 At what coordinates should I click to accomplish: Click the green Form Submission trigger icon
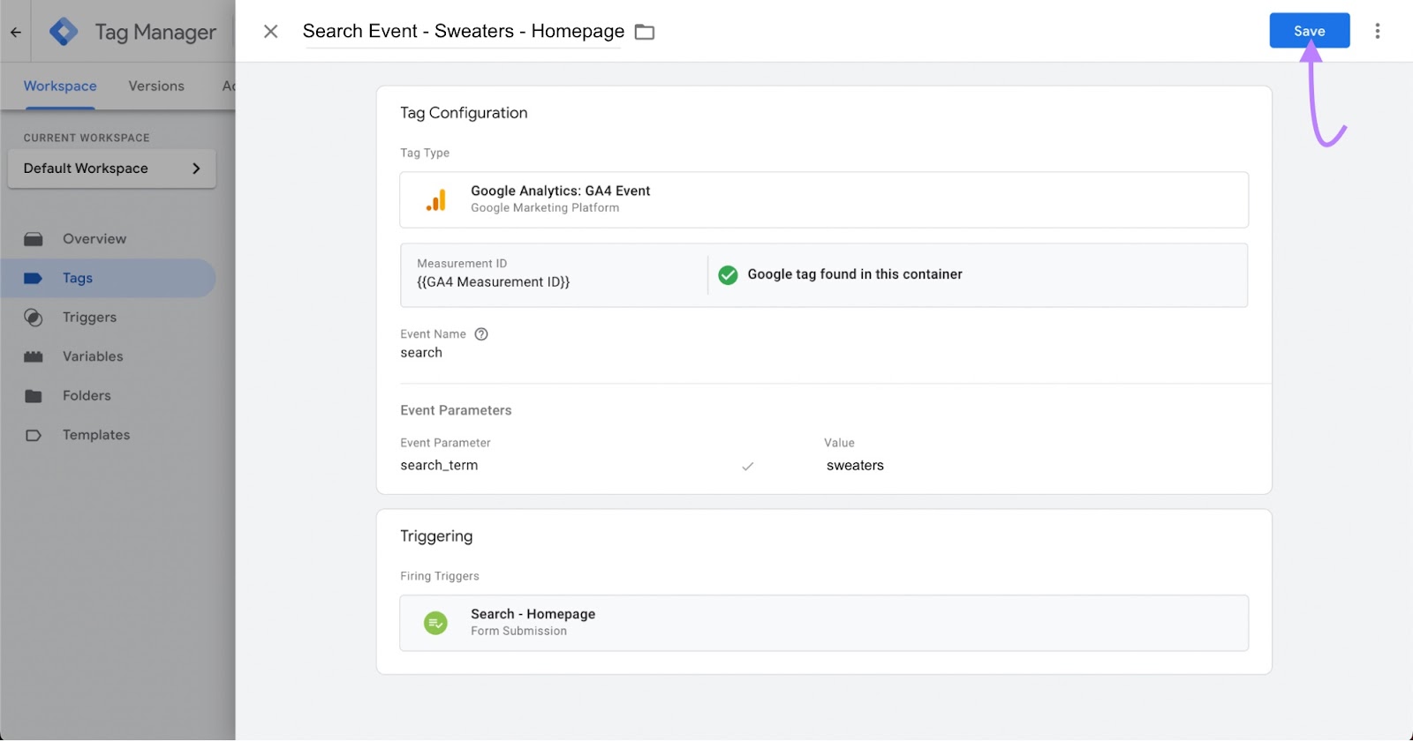436,623
